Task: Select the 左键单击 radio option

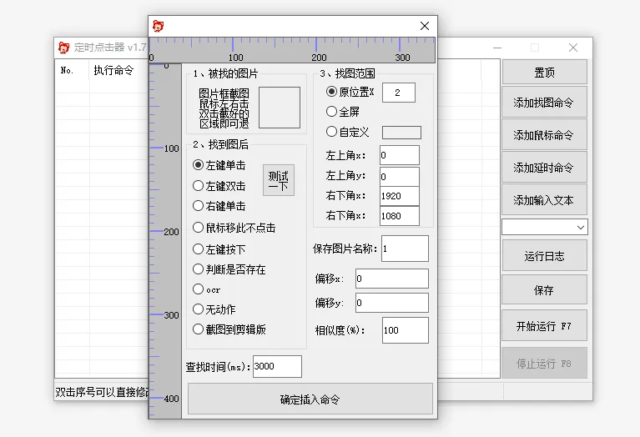Action: [x=219, y=165]
